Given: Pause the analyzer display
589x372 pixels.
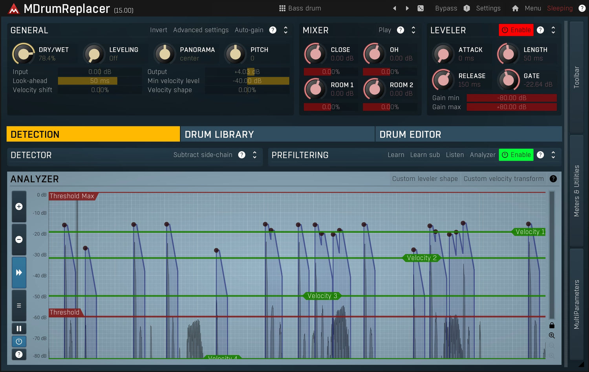Looking at the screenshot, I should pos(19,328).
